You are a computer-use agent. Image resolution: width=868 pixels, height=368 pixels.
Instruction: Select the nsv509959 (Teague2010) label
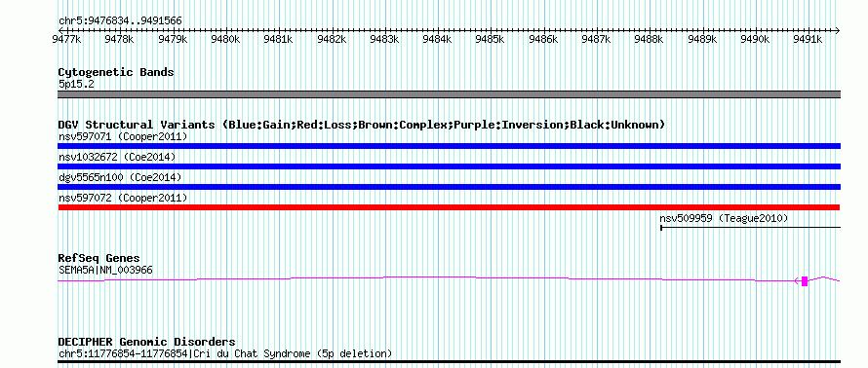click(724, 218)
